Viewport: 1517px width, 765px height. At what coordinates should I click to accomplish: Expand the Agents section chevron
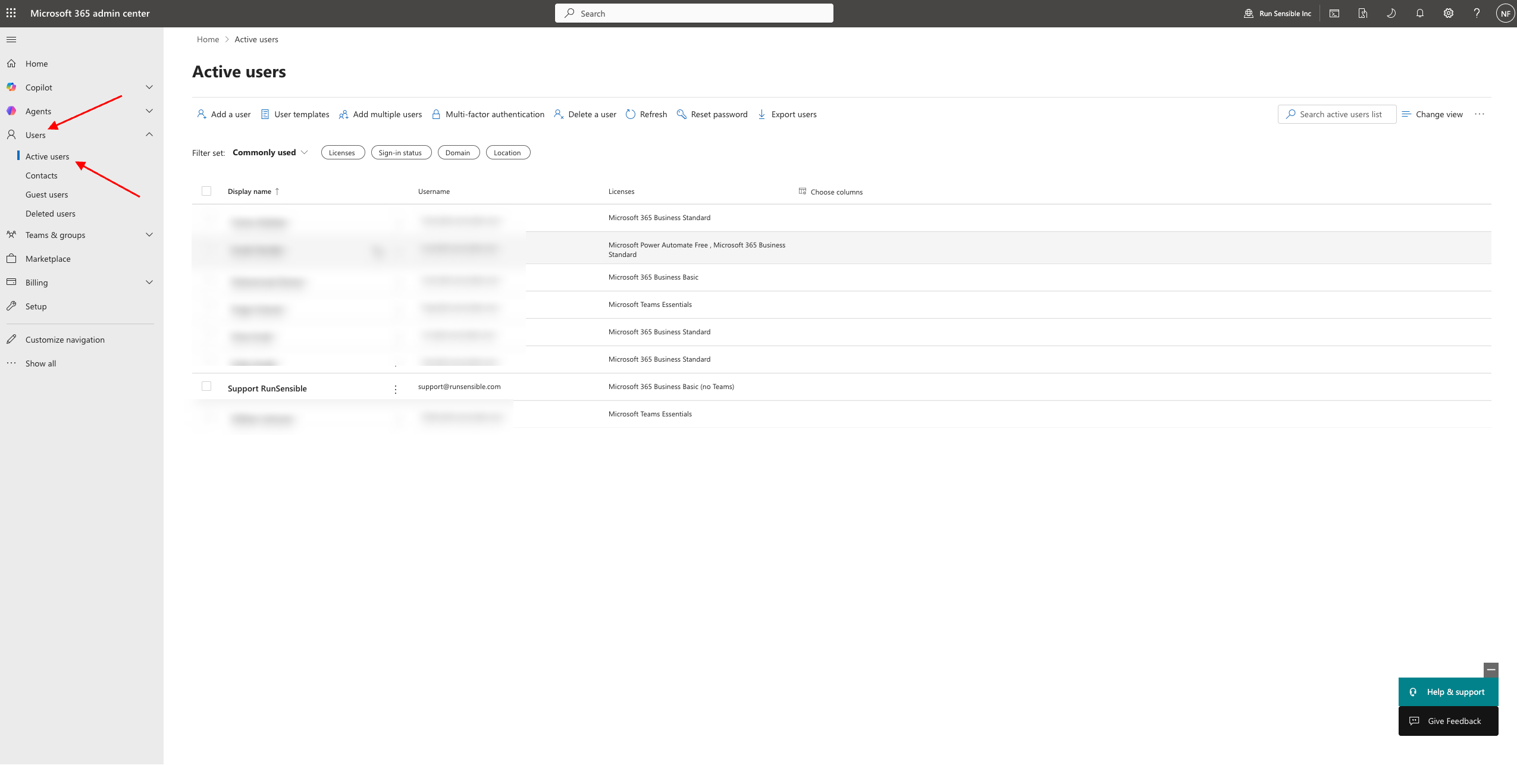(149, 111)
